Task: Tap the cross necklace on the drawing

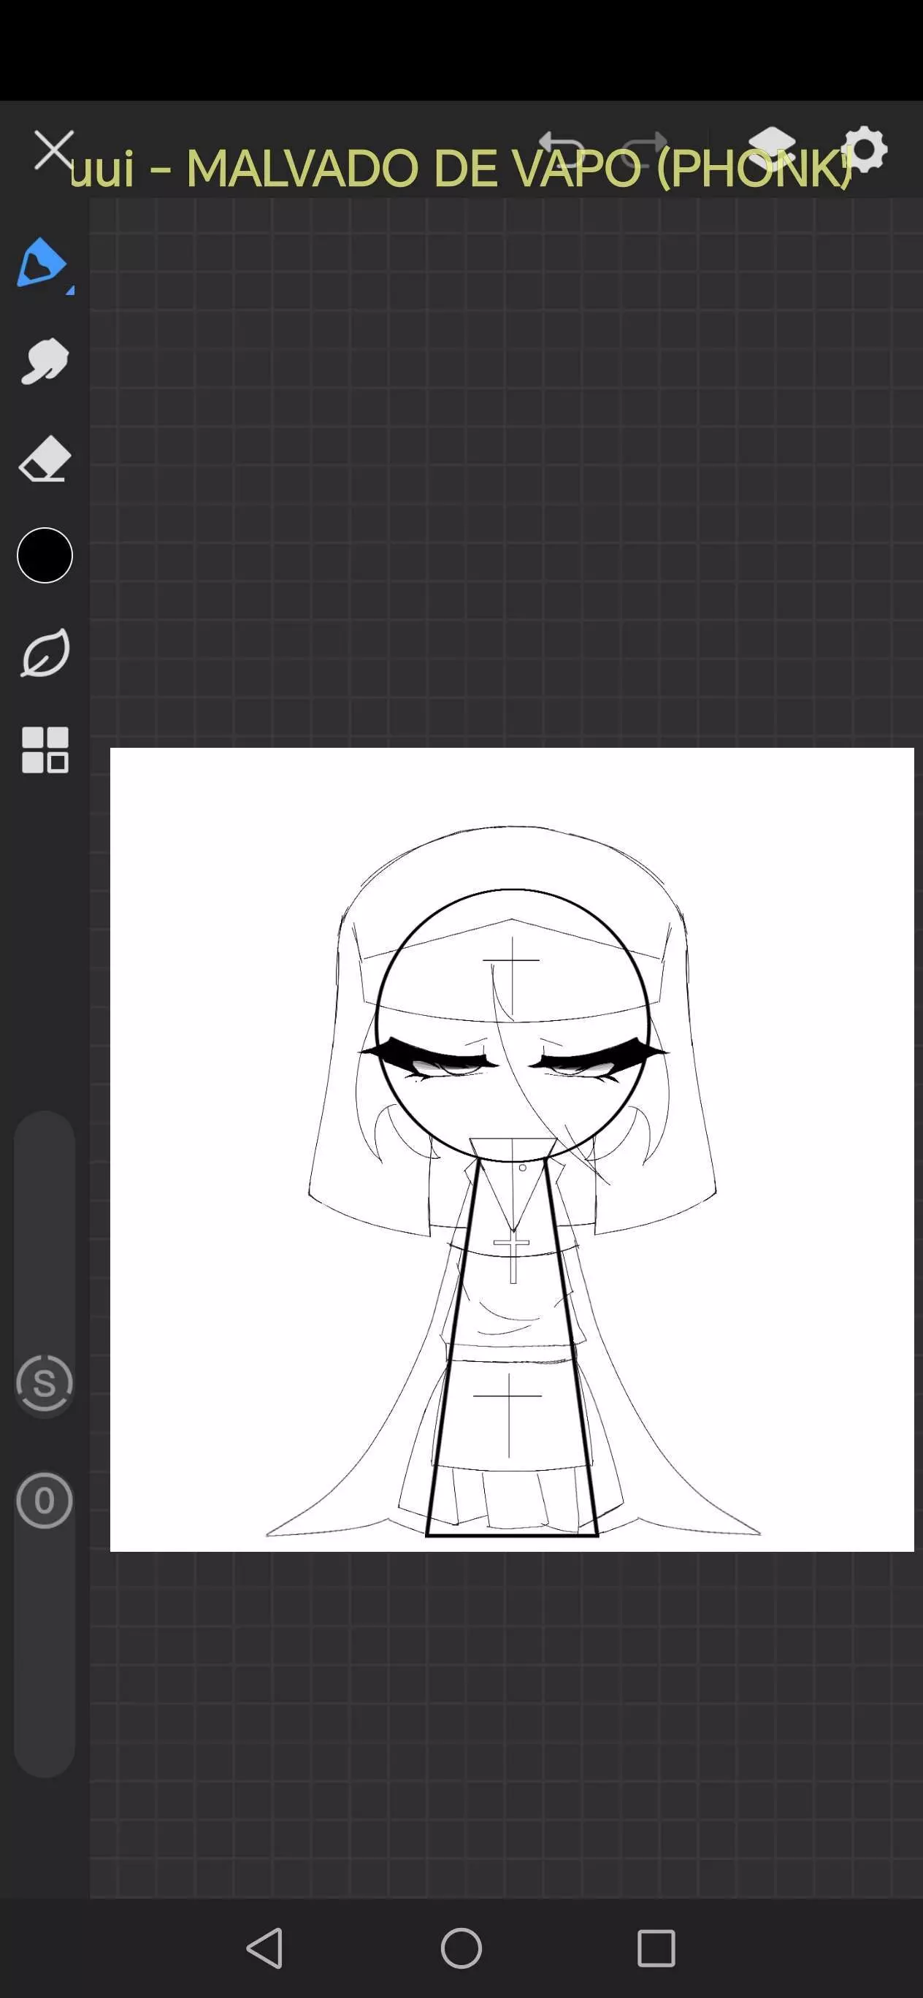Action: click(x=512, y=1258)
